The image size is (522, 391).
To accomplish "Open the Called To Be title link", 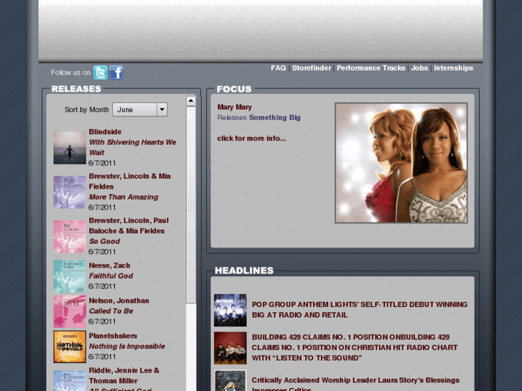I will pyautogui.click(x=111, y=311).
